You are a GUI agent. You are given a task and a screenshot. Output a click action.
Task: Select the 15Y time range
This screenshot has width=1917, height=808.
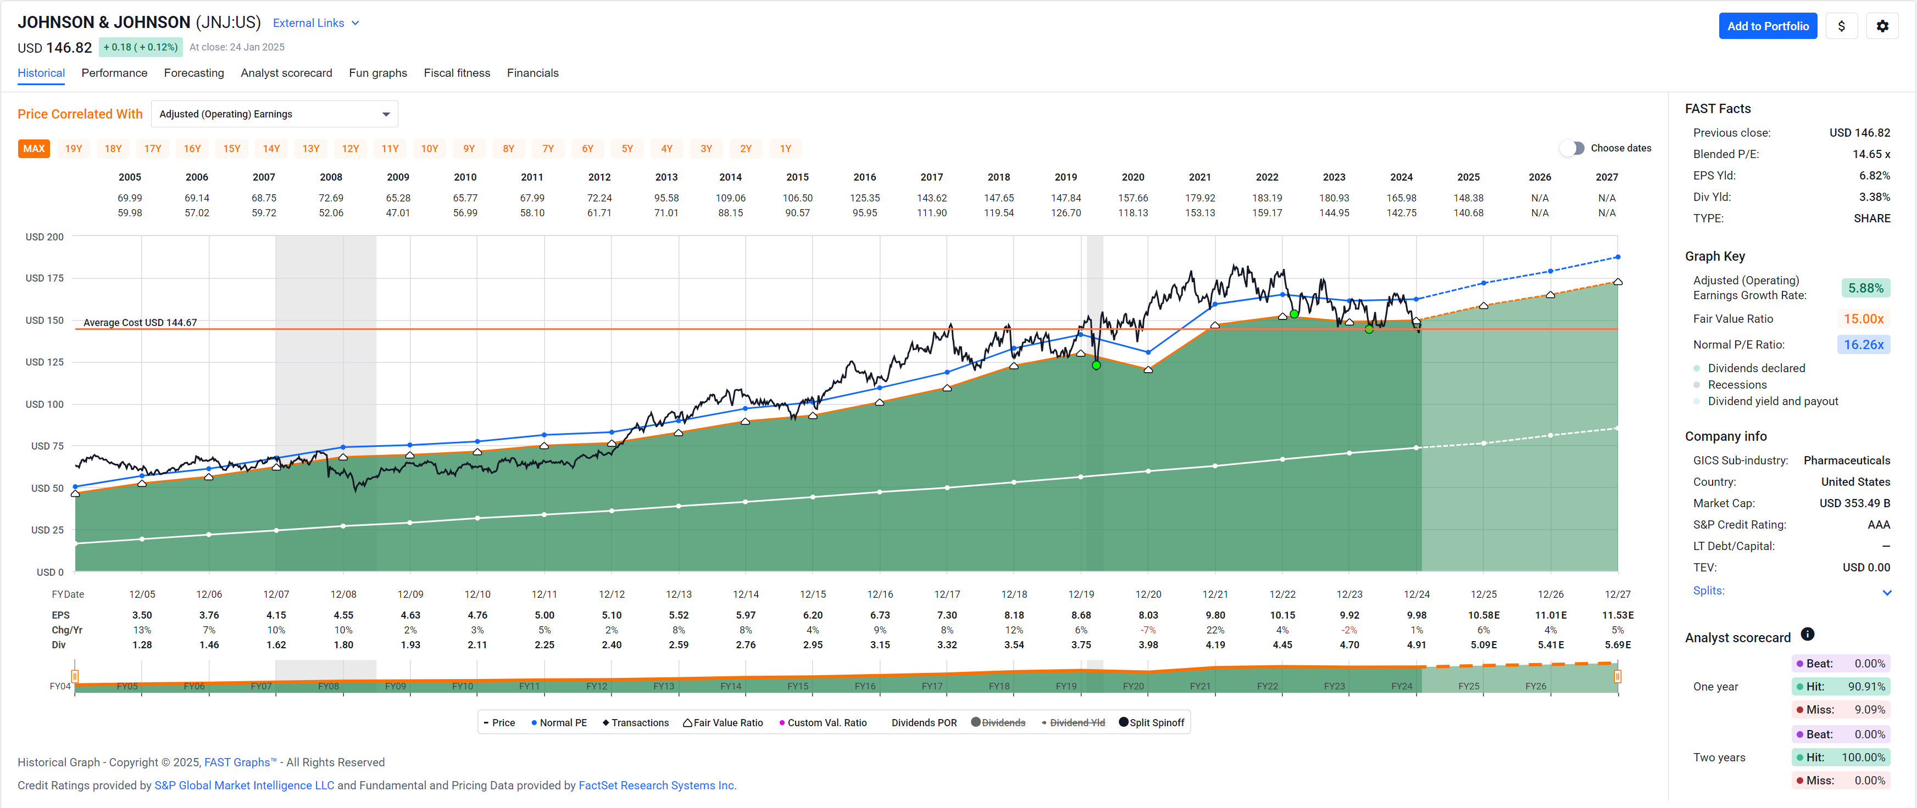pos(231,149)
